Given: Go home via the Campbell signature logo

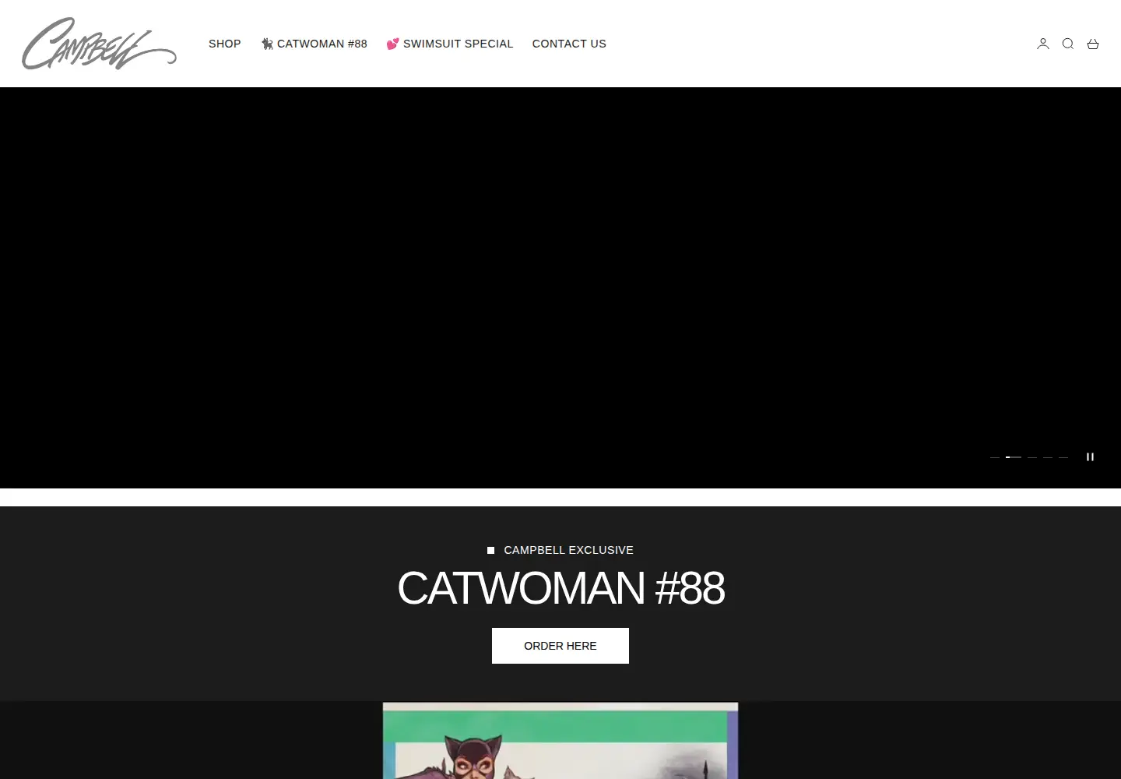Looking at the screenshot, I should pyautogui.click(x=99, y=44).
